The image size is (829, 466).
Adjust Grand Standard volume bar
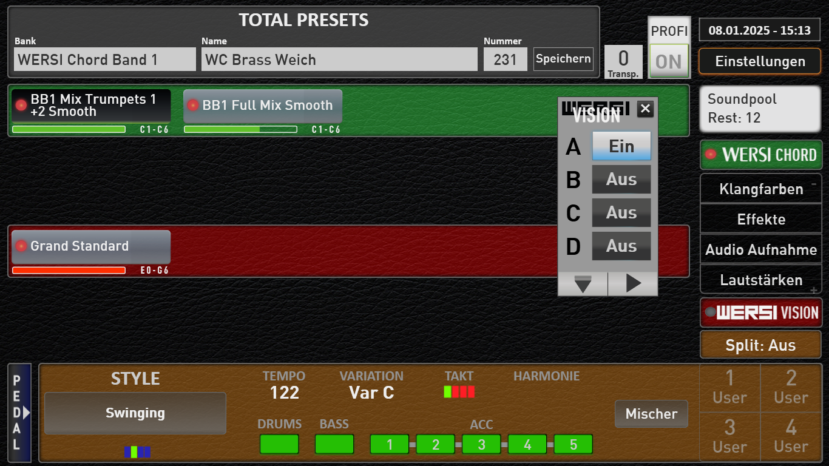tap(69, 270)
